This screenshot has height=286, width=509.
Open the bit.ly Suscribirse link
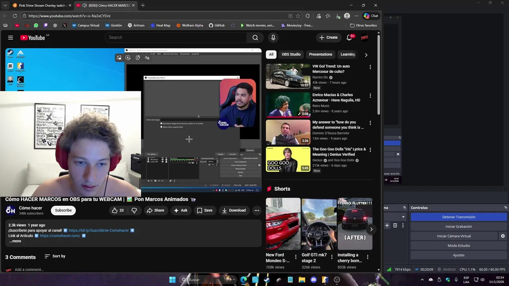click(x=99, y=230)
